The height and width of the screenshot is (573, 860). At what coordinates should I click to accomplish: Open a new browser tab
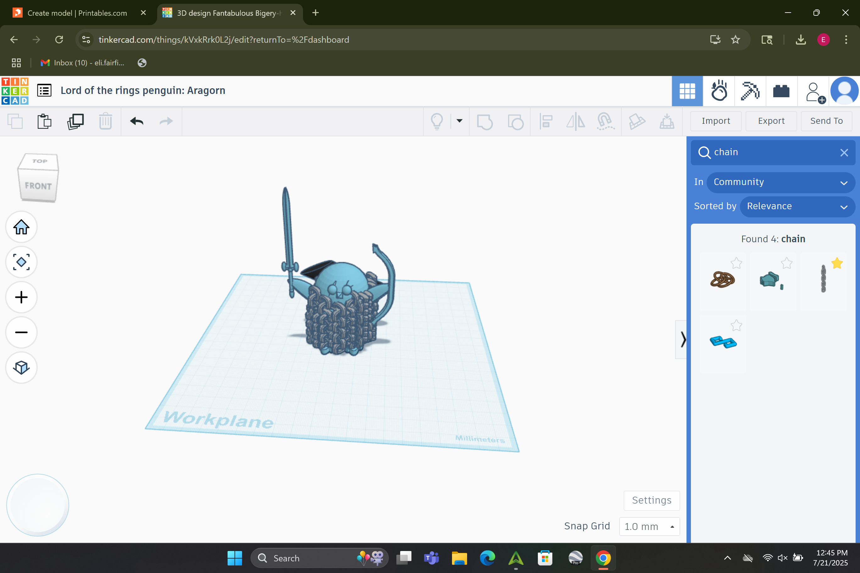[316, 13]
